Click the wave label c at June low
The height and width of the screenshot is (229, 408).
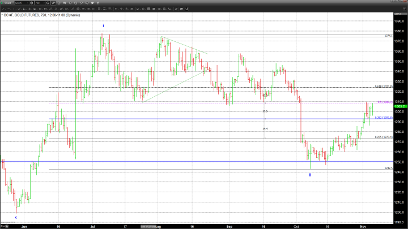pos(16,218)
